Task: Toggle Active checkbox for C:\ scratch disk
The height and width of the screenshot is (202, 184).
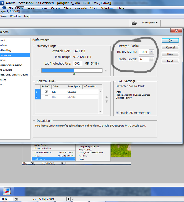Action: tap(46, 92)
